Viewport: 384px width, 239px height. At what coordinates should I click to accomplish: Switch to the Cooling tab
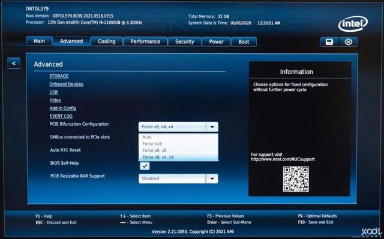click(107, 41)
